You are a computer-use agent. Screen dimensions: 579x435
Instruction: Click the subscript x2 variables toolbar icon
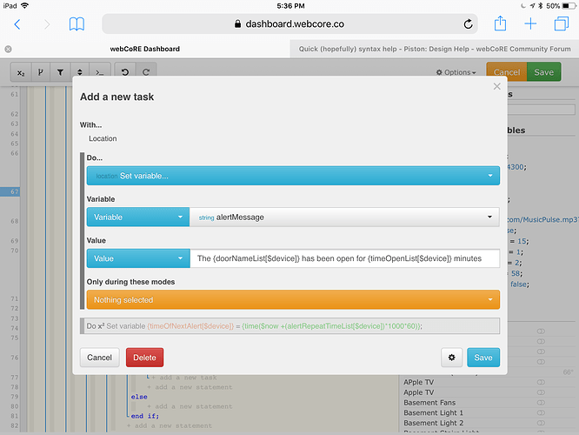click(21, 72)
